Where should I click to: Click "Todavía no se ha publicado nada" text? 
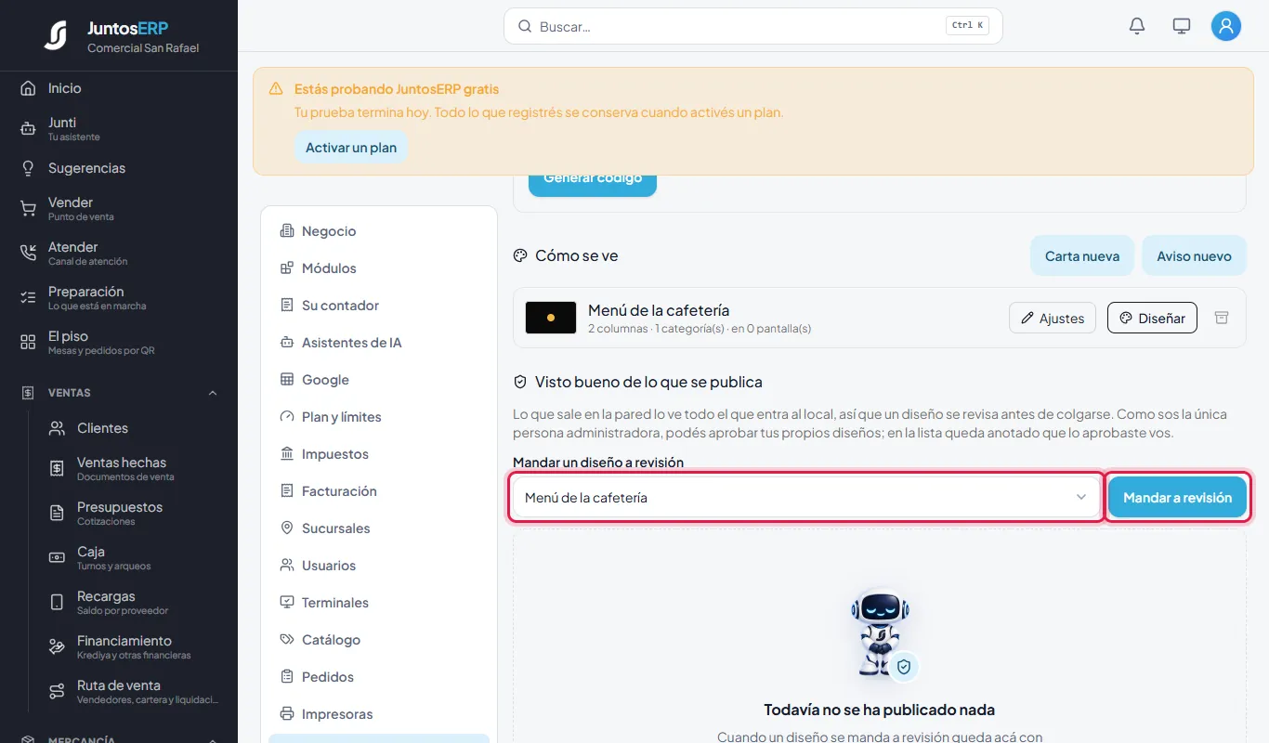pos(879,710)
